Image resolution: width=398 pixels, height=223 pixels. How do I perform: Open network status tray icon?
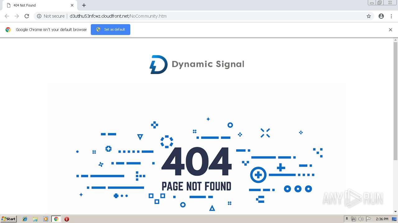tap(354, 219)
